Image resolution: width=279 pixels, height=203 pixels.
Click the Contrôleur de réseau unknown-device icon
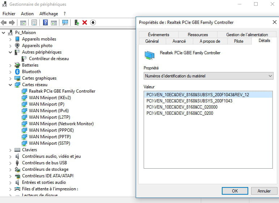pos(24,59)
